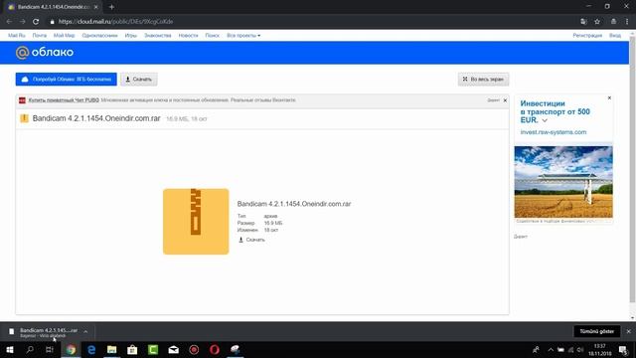Launch Opera from the taskbar
Screen dimensions: 636x358
(215, 349)
